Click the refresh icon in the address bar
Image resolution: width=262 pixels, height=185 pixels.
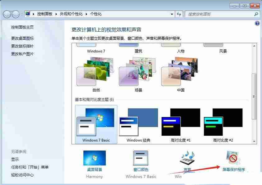179,14
